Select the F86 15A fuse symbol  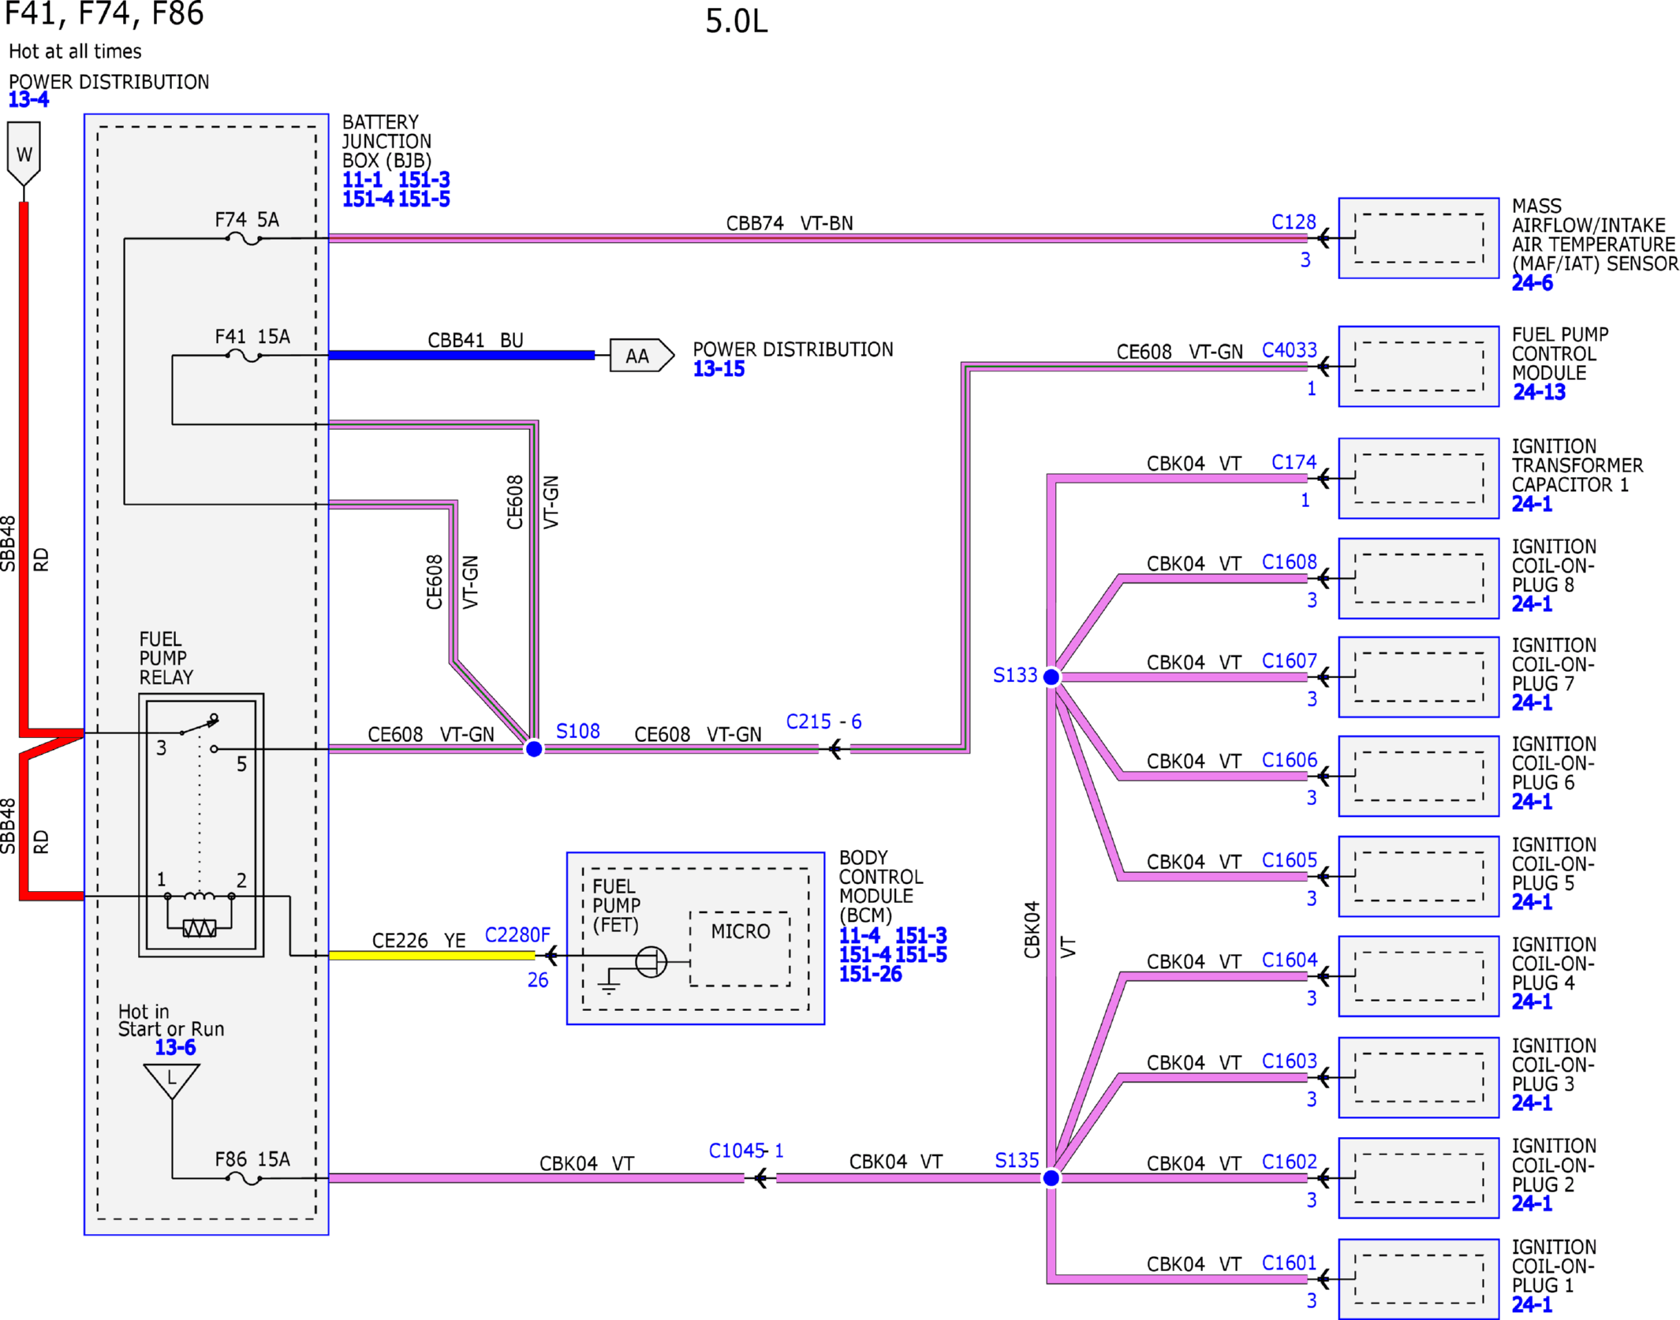coord(244,1179)
